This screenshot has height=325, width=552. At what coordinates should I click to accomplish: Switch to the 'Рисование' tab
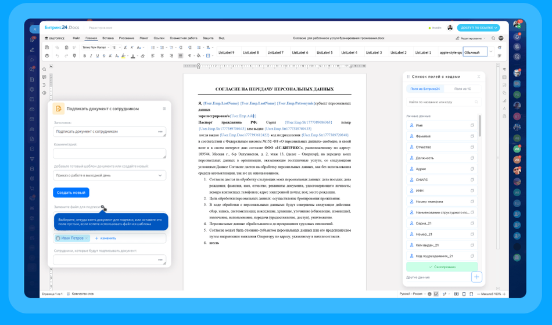[127, 38]
